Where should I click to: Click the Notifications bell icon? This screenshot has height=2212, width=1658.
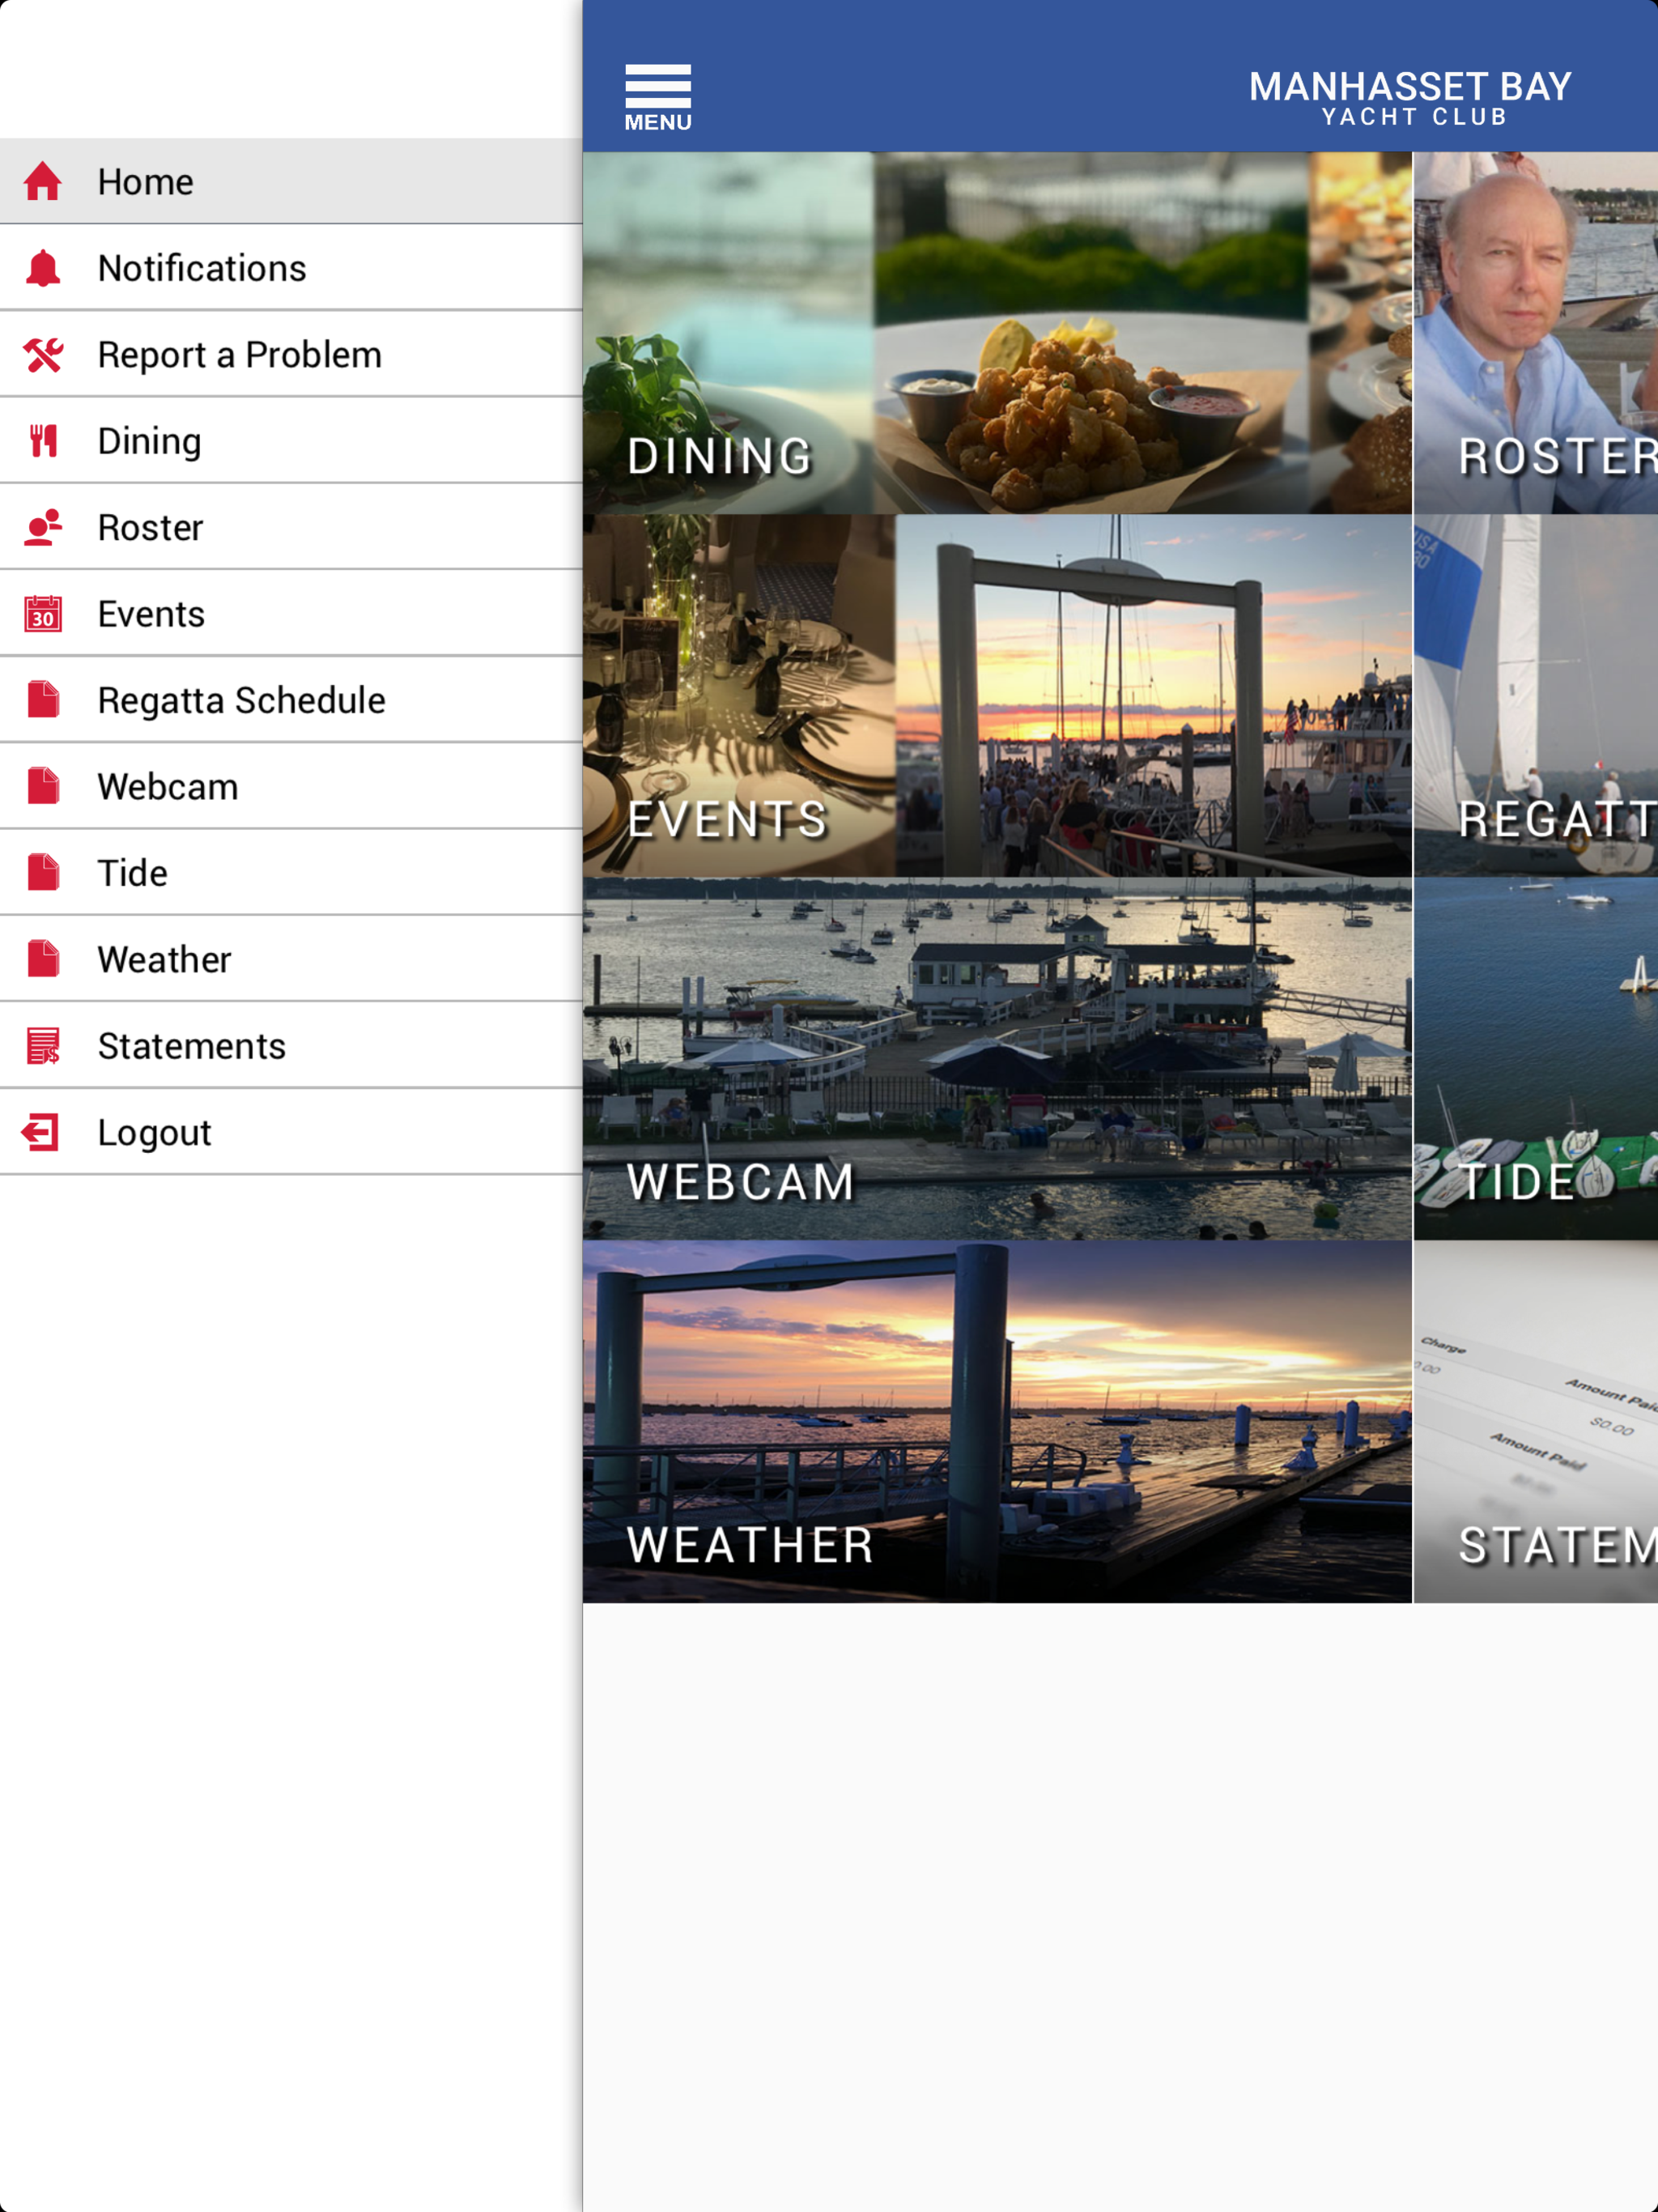(43, 268)
